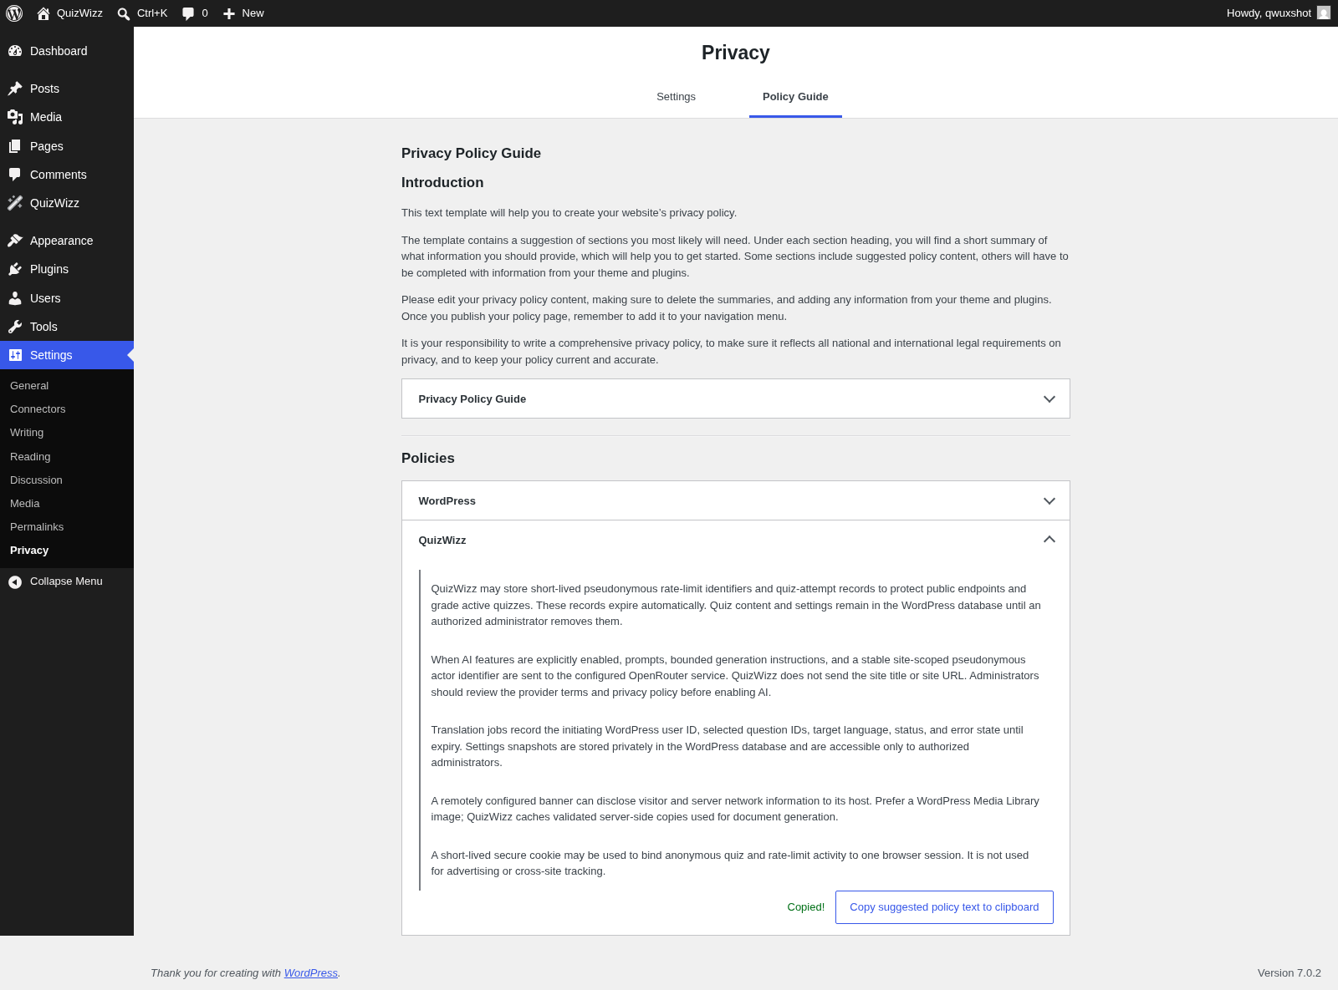Open the Users menu item
1338x990 pixels.
pos(67,298)
